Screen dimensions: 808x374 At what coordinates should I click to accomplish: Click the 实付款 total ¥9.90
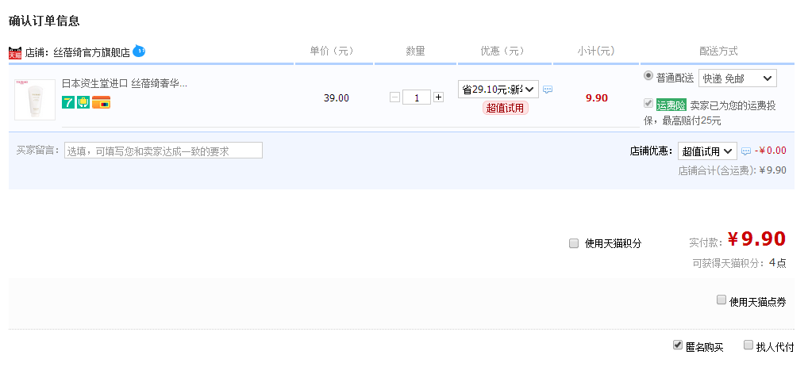pyautogui.click(x=756, y=239)
